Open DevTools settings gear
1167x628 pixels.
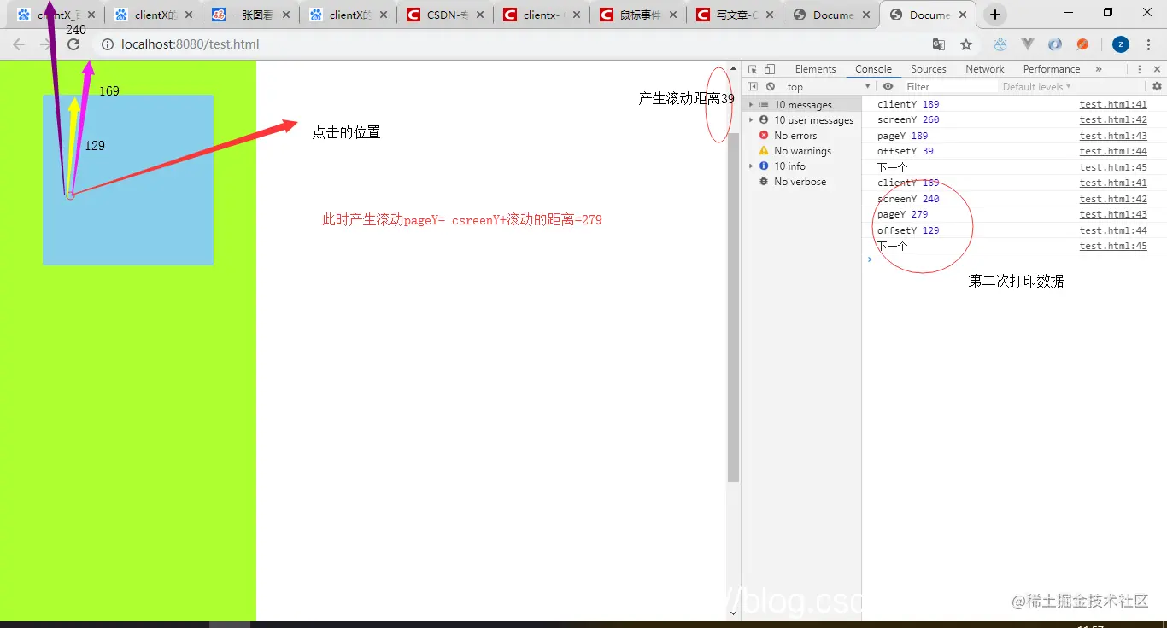point(1158,86)
